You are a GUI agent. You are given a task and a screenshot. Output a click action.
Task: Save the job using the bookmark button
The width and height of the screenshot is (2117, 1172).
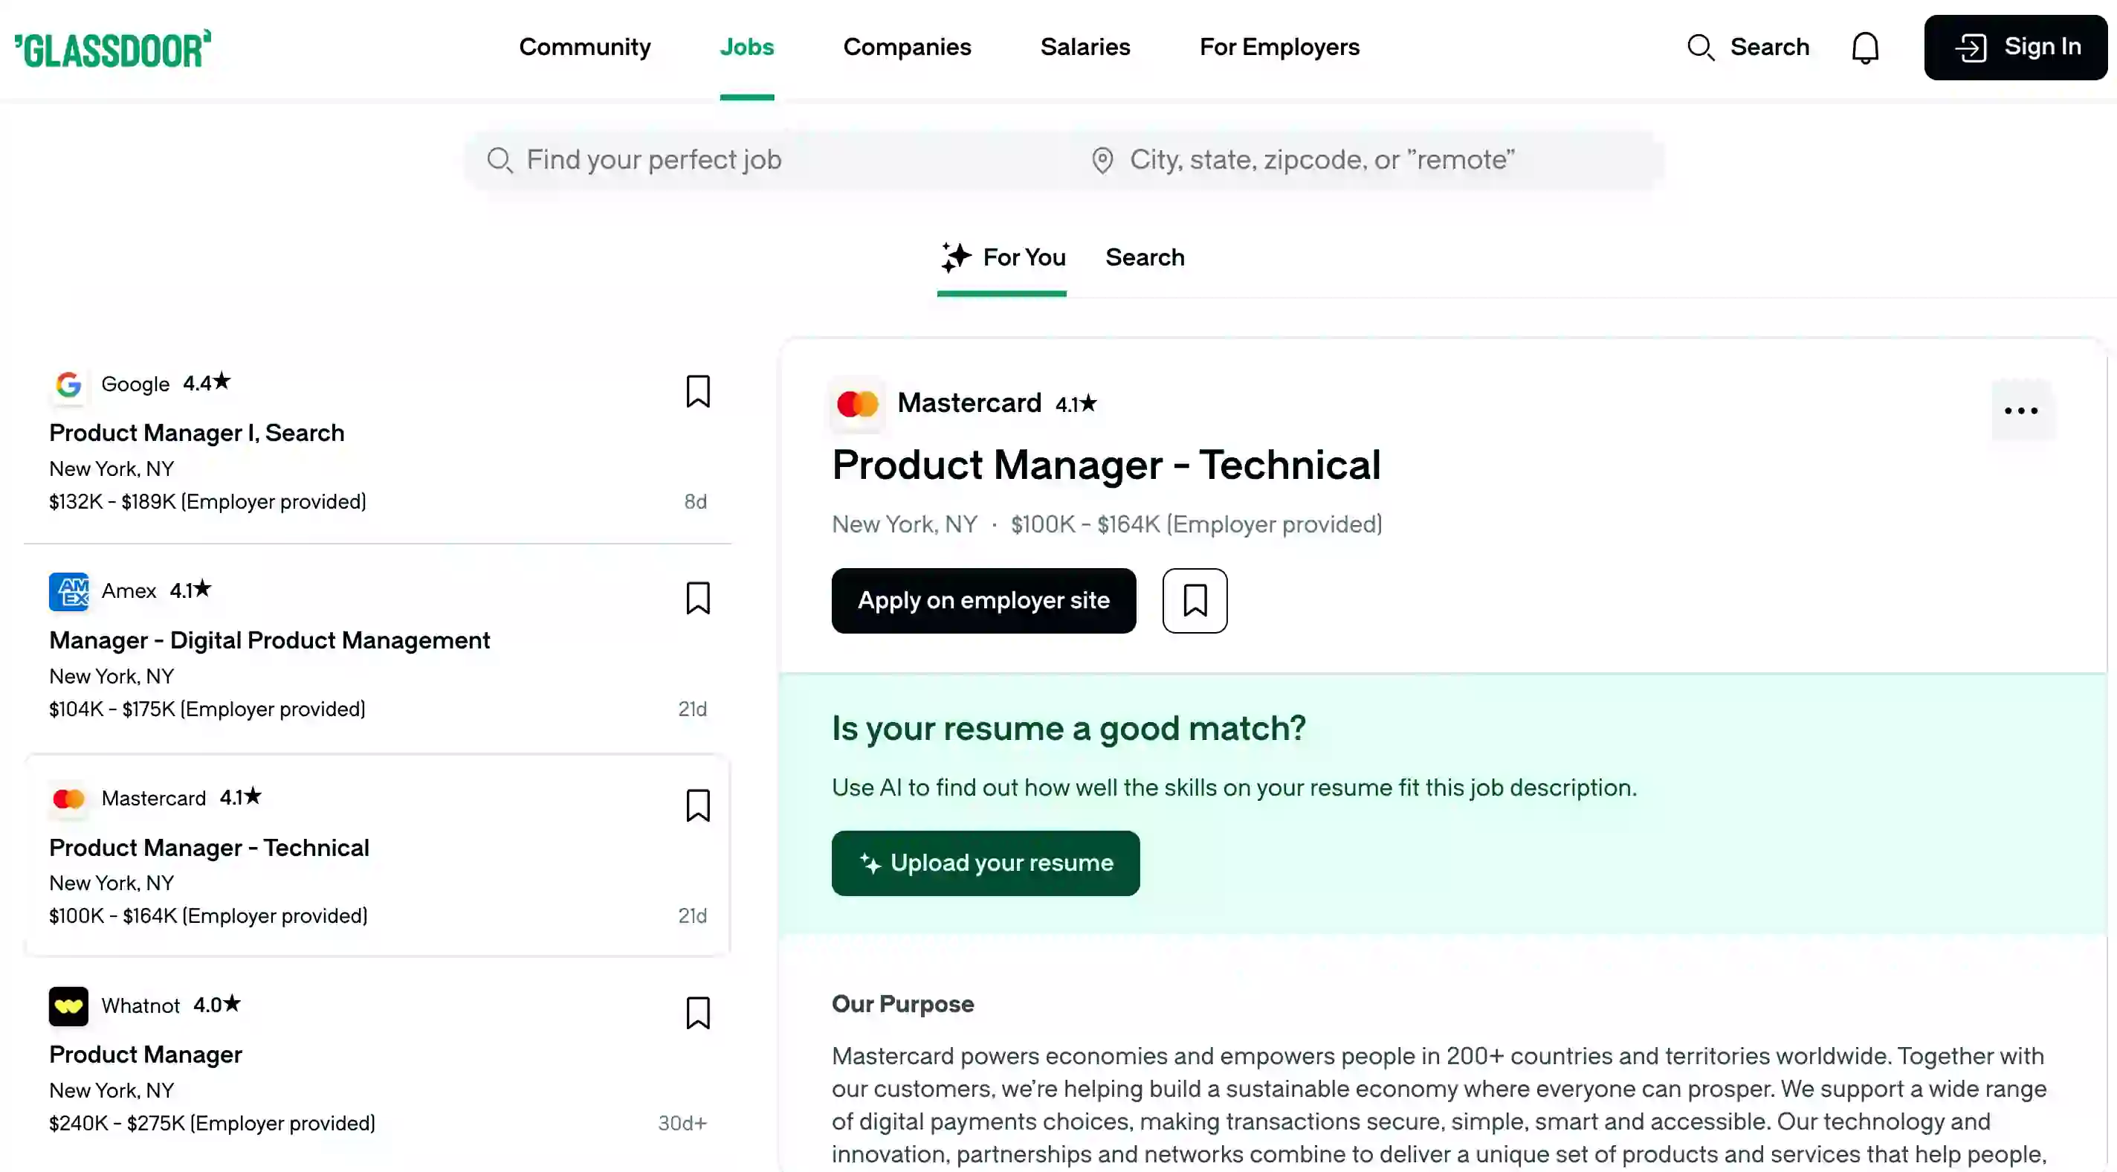(1194, 600)
